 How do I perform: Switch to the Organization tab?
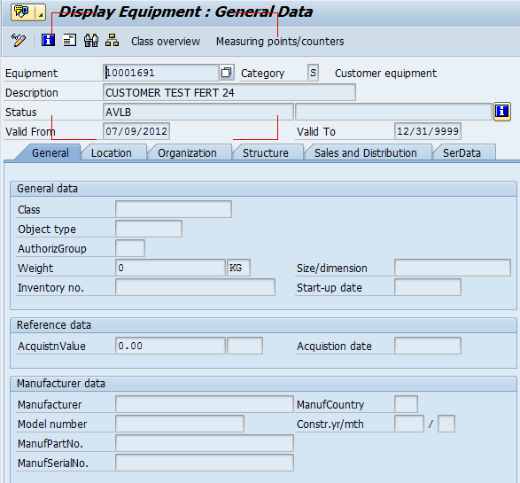click(x=188, y=153)
